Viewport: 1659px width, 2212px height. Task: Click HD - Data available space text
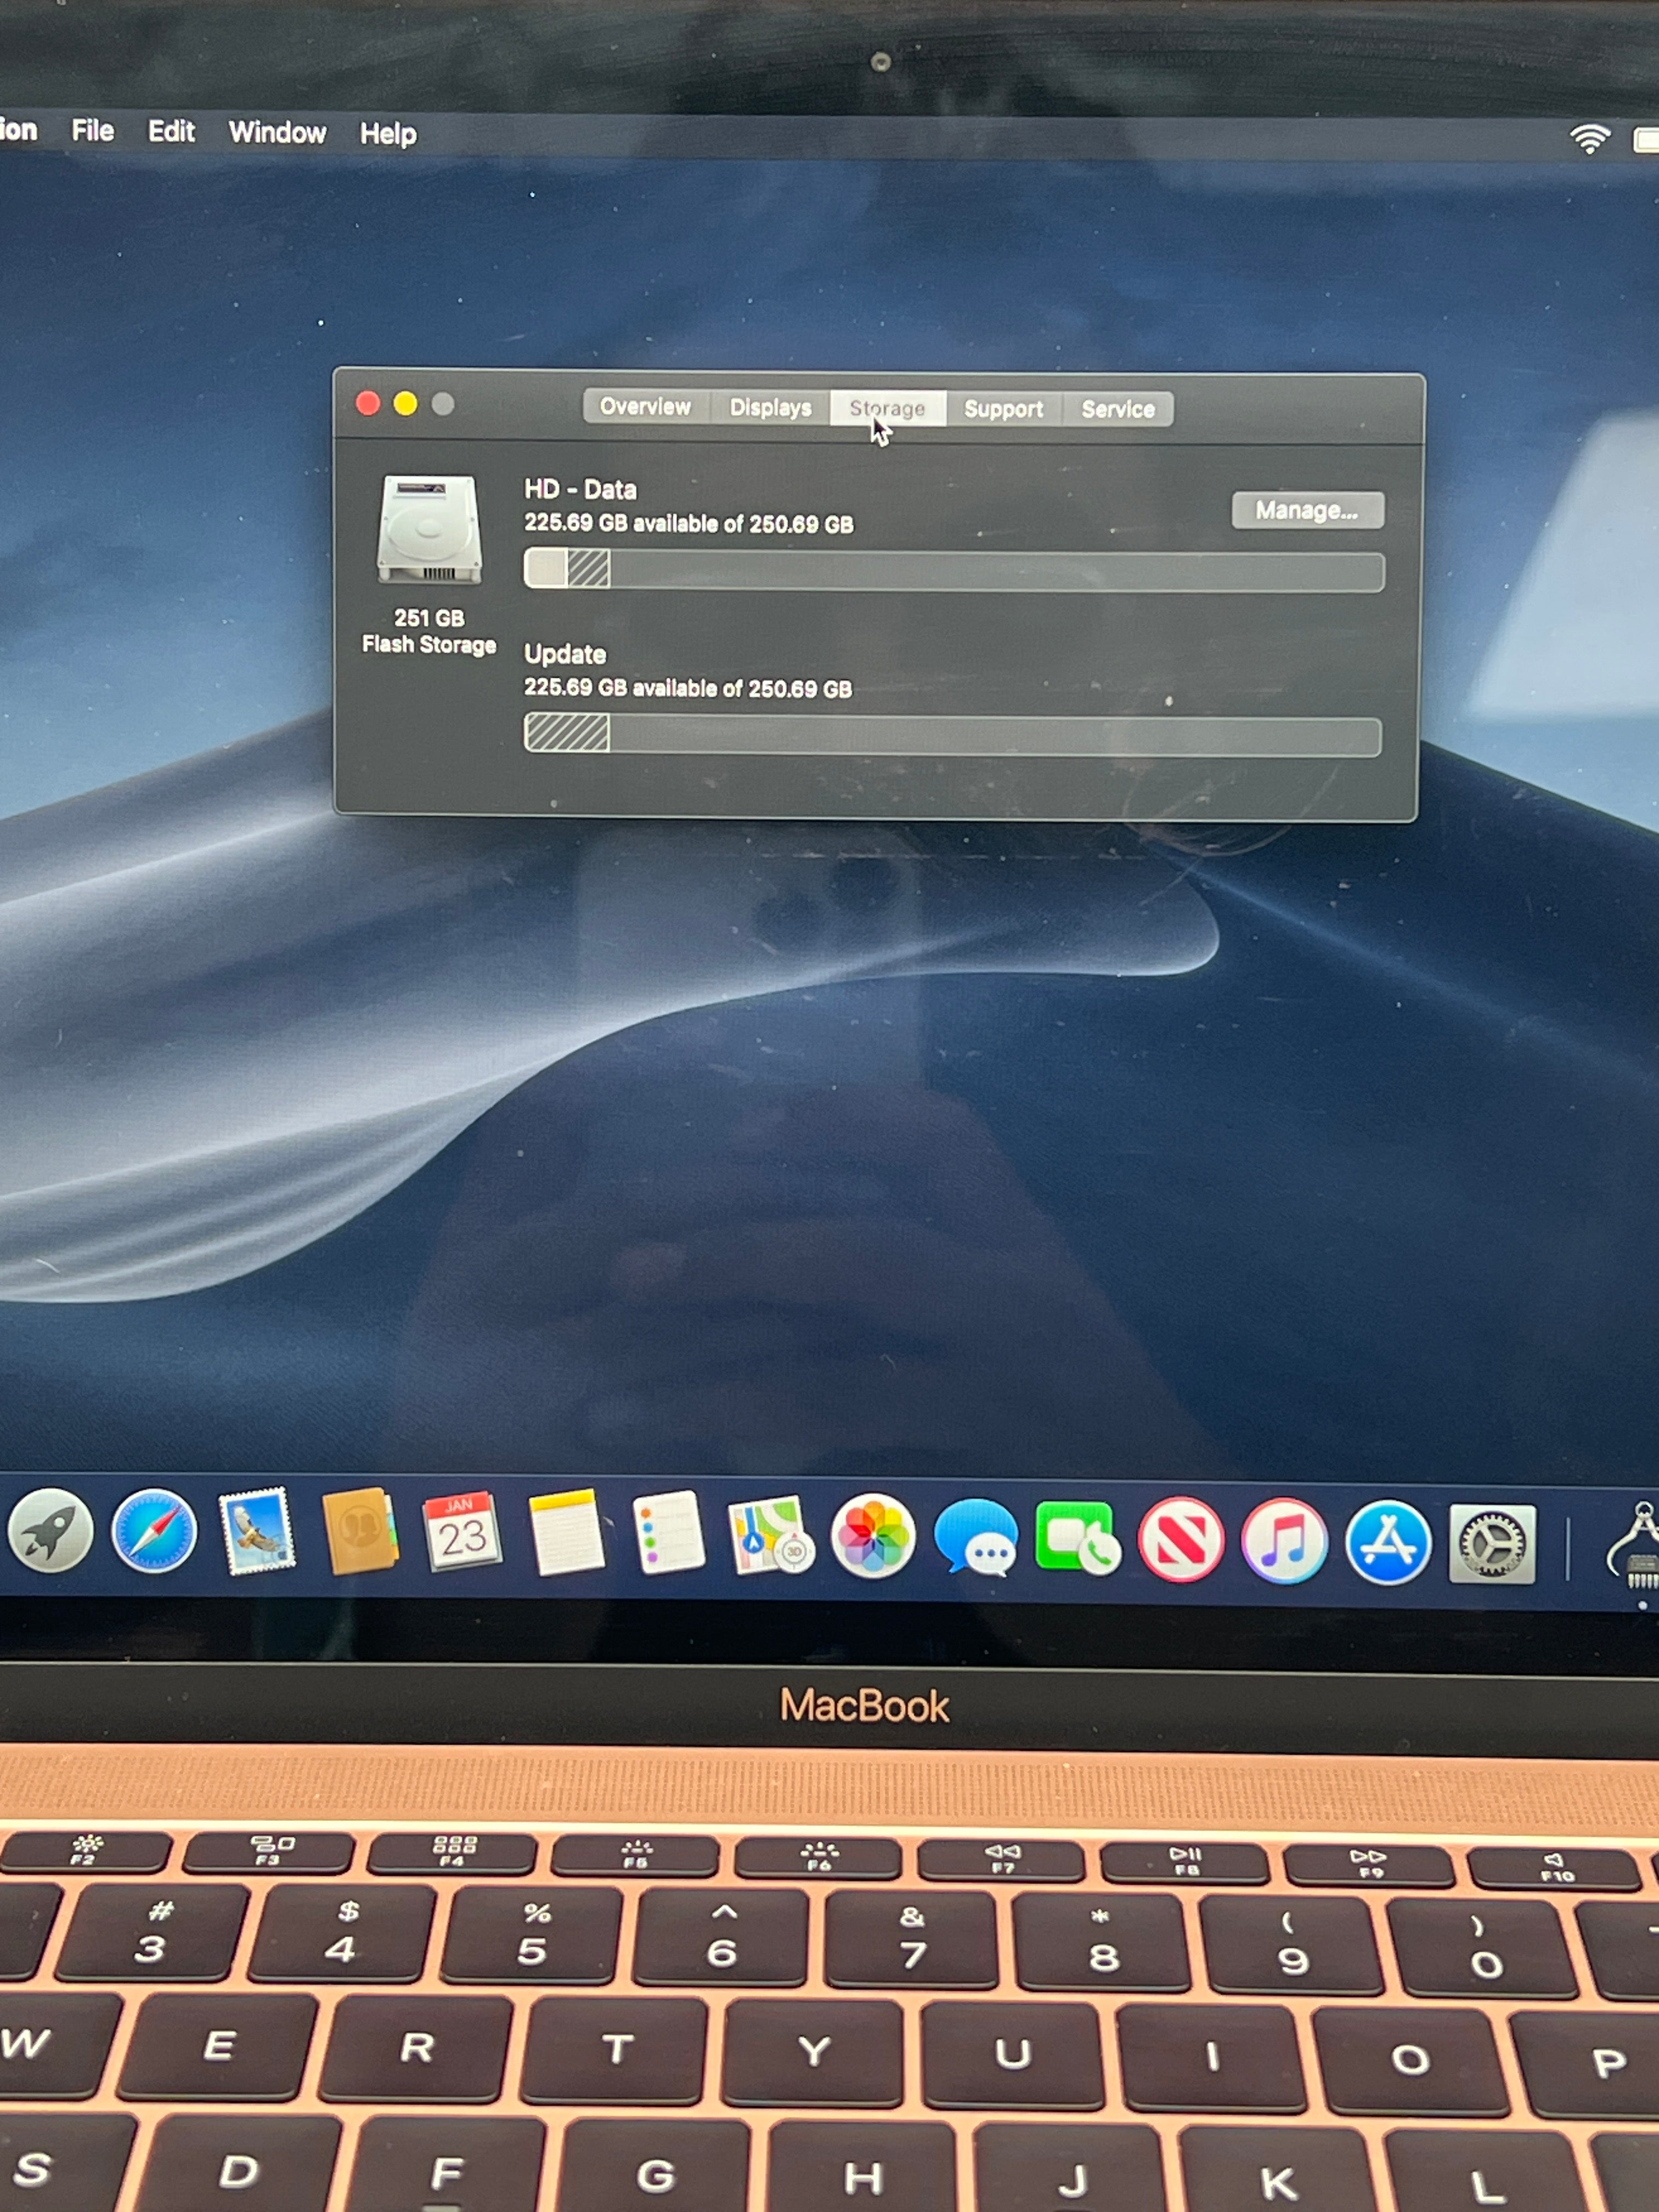click(x=689, y=523)
